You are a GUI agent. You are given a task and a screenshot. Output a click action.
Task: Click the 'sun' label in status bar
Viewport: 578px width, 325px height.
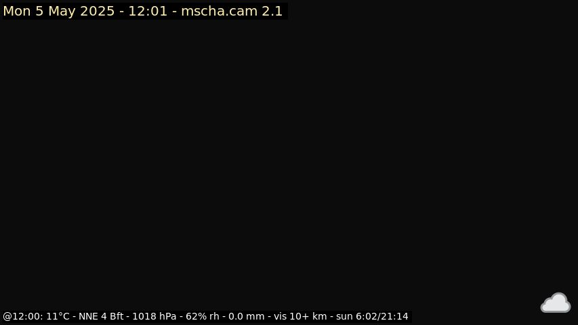(x=344, y=317)
